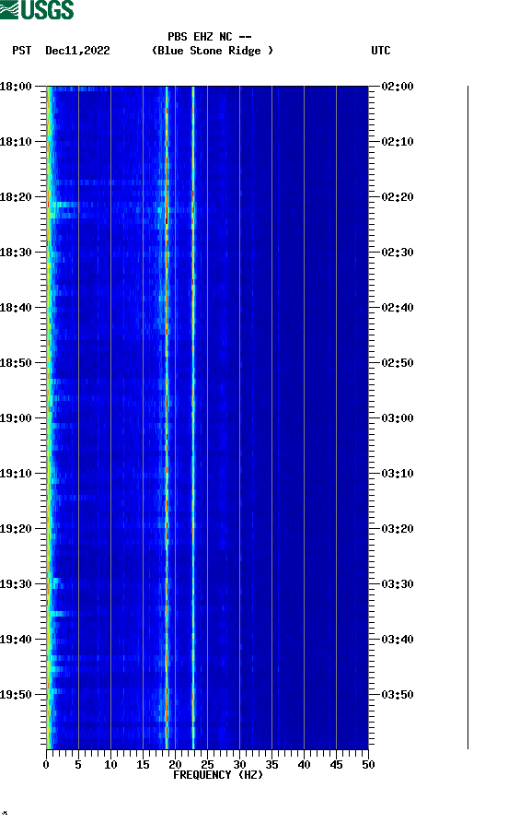
Task: Click the 10 Hz frequency axis label
Action: (110, 765)
